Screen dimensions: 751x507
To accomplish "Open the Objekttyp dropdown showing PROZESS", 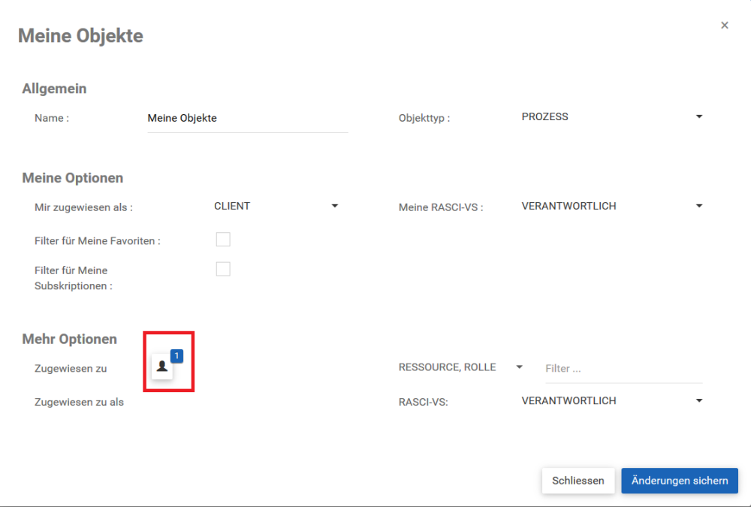I will (x=612, y=117).
